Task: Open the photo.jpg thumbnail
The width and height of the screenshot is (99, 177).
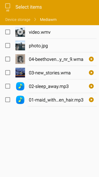Action: (20, 46)
